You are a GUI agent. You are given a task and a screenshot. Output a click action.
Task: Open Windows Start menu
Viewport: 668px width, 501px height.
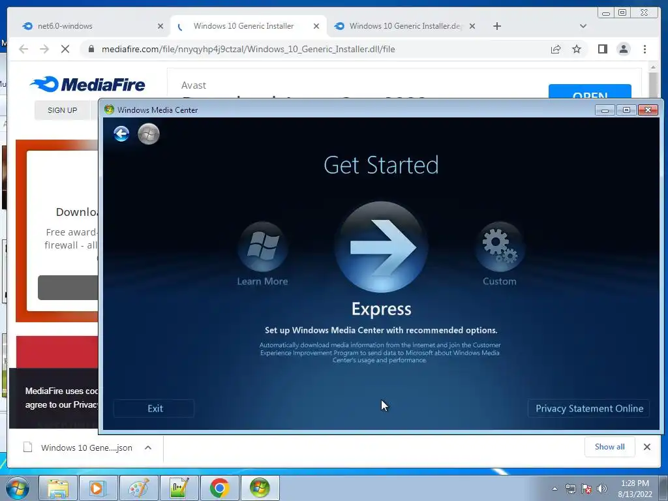point(18,488)
